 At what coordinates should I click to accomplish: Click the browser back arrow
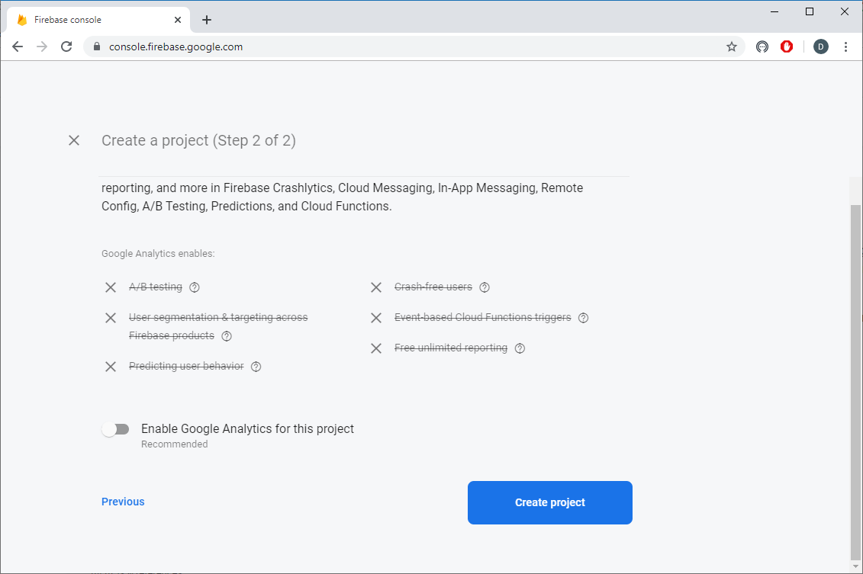[18, 46]
